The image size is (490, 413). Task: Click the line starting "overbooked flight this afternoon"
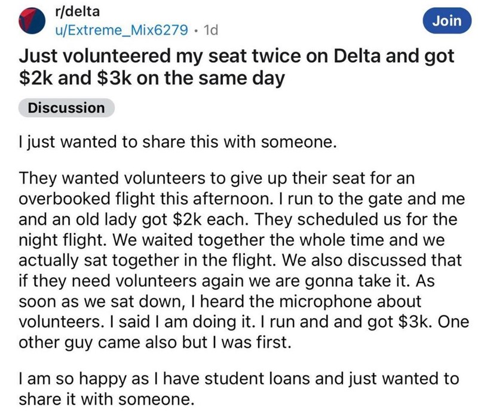pos(241,199)
